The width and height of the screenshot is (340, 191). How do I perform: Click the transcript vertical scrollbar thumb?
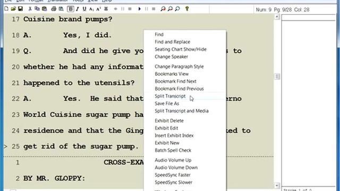[x=277, y=76]
